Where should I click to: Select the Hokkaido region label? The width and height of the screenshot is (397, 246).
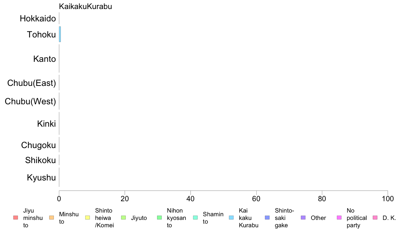[x=38, y=18]
